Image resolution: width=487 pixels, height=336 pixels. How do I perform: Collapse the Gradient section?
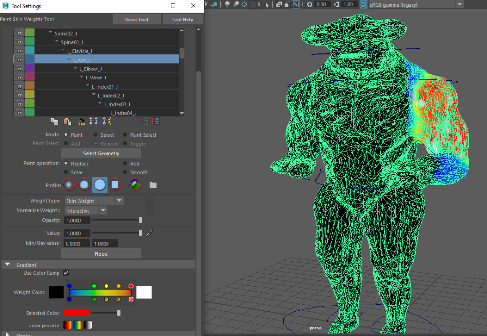[8, 265]
